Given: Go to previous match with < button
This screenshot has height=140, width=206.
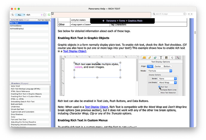Looking at the screenshot, I should [x=189, y=14].
